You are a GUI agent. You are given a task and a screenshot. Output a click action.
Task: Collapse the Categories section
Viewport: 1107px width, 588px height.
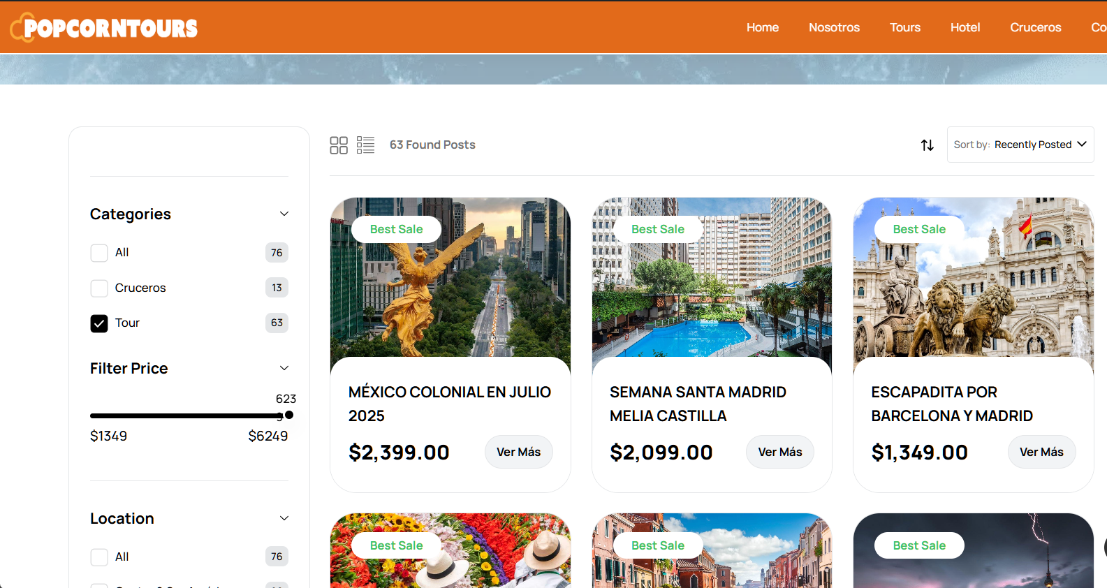click(284, 214)
